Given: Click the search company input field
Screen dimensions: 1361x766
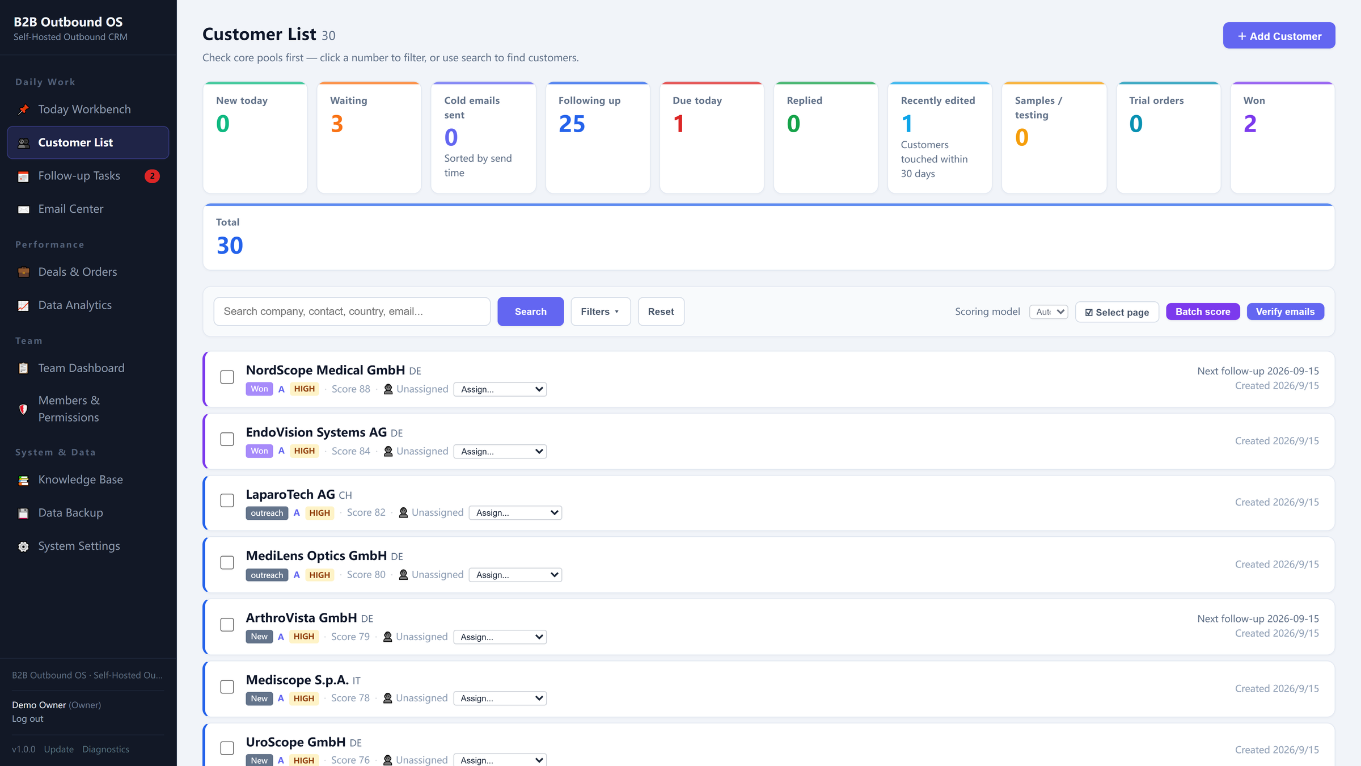Looking at the screenshot, I should click(x=352, y=312).
